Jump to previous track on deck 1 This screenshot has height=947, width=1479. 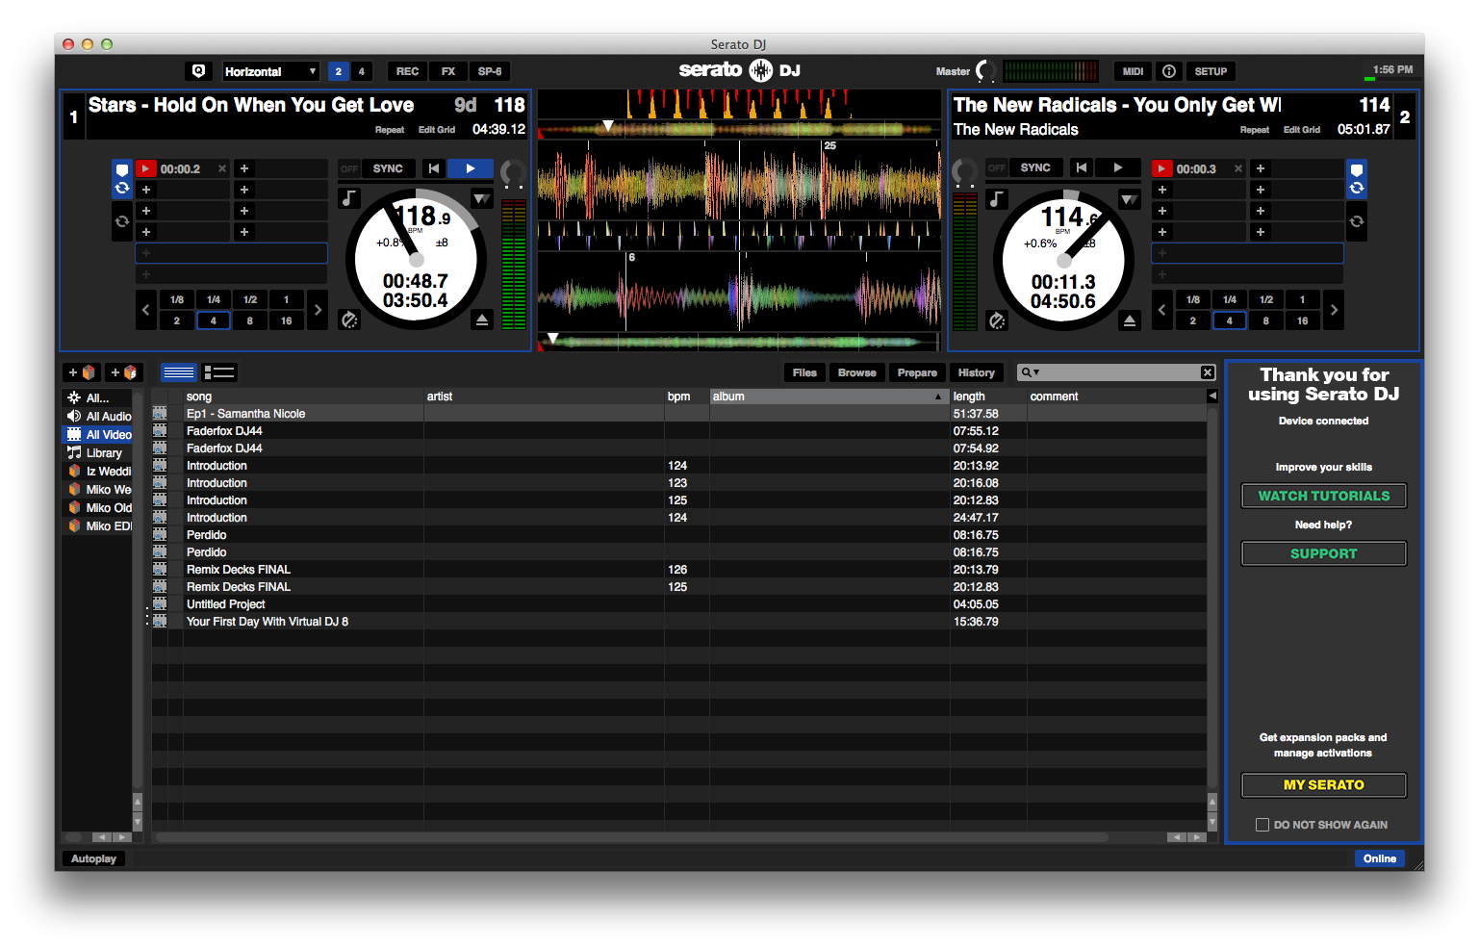[434, 168]
